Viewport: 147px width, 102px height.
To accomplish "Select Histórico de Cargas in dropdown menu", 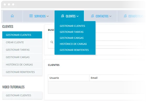I will click(x=73, y=44).
